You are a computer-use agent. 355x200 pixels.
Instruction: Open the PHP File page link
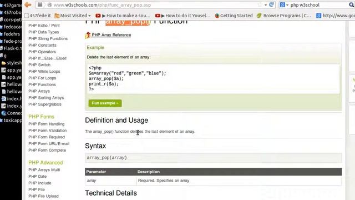coord(37,189)
